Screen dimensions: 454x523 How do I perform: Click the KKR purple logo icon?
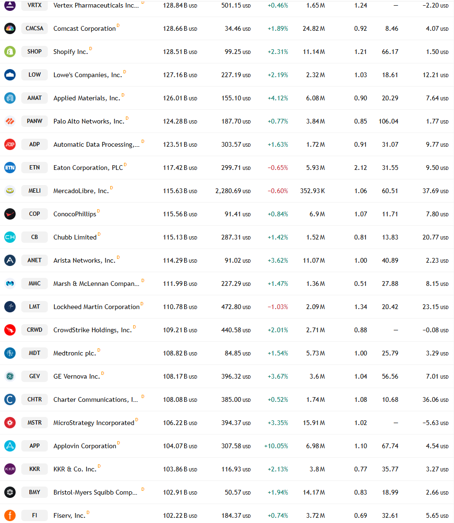[10, 469]
